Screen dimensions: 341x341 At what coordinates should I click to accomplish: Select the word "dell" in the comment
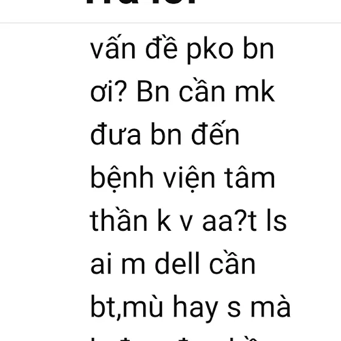click(177, 263)
